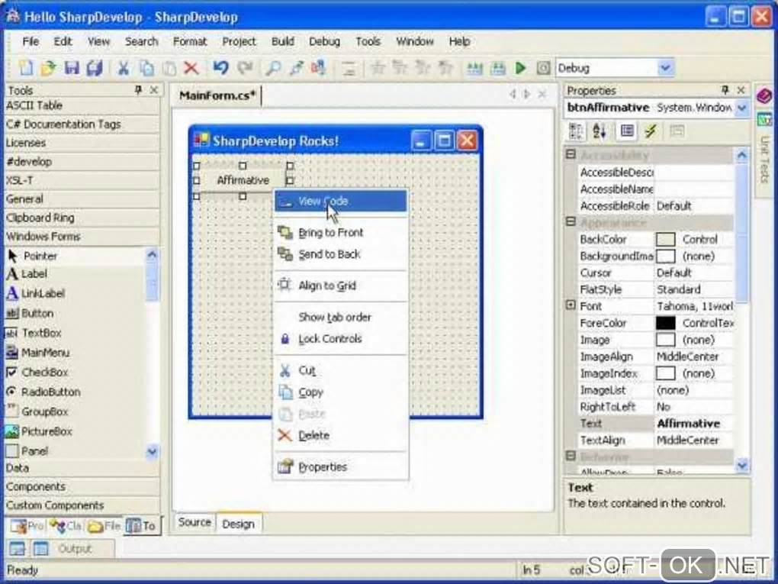This screenshot has width=778, height=584.
Task: Collapse the Accessibility property category
Action: coord(571,154)
